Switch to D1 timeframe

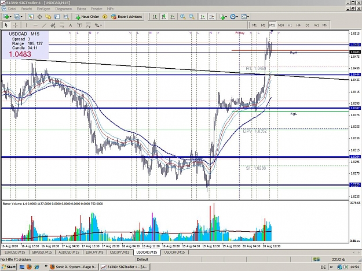[308, 25]
